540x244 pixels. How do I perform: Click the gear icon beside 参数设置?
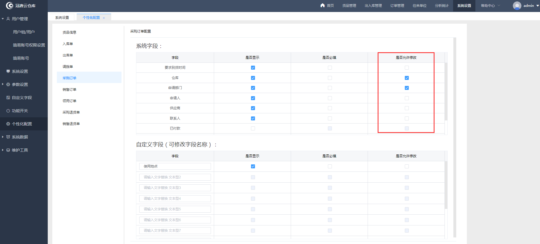8,84
